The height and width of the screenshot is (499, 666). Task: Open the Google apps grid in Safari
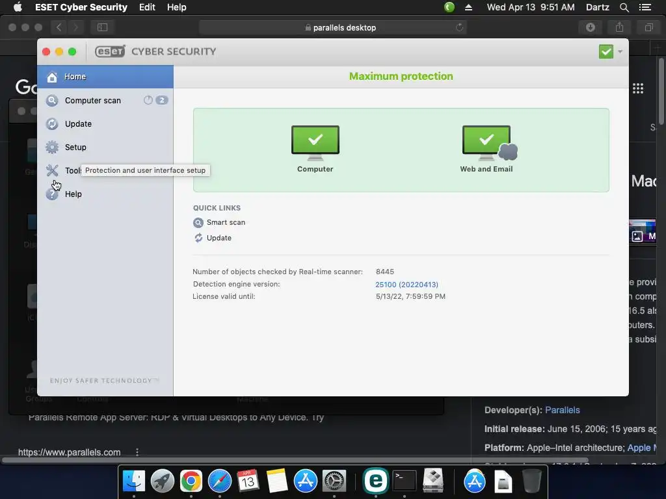pyautogui.click(x=637, y=88)
